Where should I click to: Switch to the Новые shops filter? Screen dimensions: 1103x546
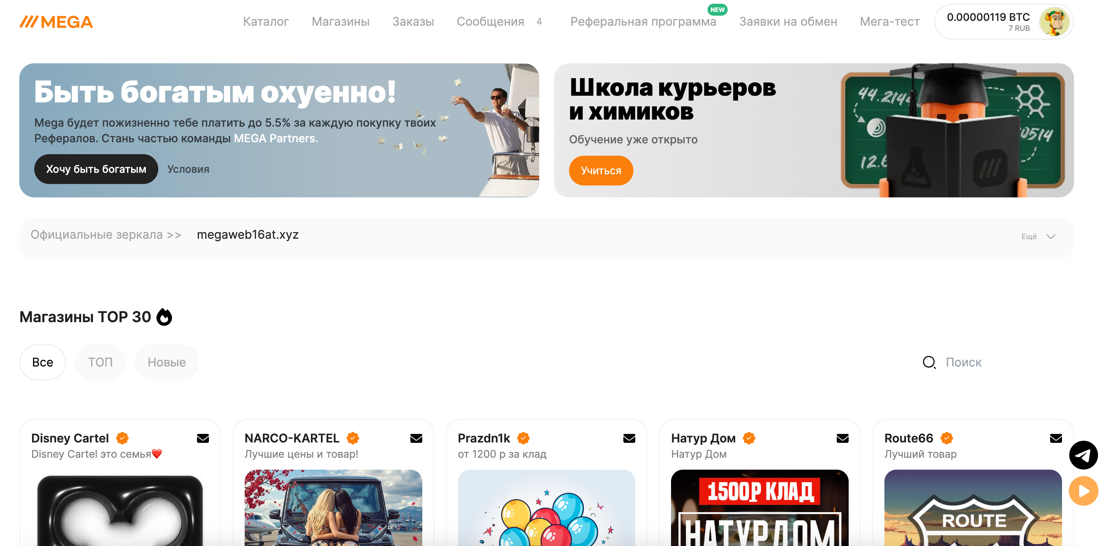[166, 362]
